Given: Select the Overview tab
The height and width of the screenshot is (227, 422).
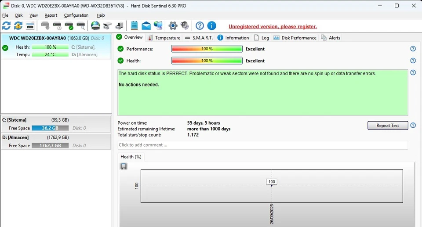Looking at the screenshot, I should (x=130, y=37).
